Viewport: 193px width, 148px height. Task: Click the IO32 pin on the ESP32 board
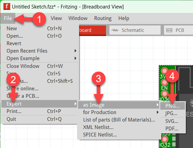(x=164, y=139)
